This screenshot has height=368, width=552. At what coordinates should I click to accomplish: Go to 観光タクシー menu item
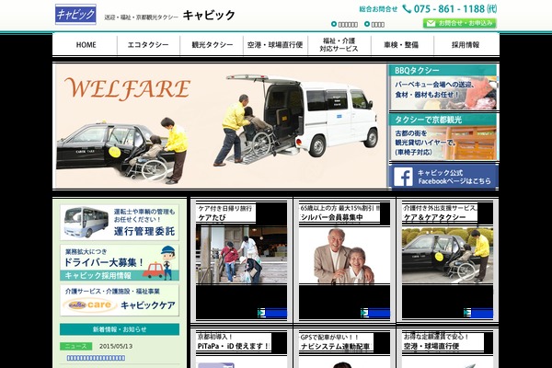[x=213, y=45]
